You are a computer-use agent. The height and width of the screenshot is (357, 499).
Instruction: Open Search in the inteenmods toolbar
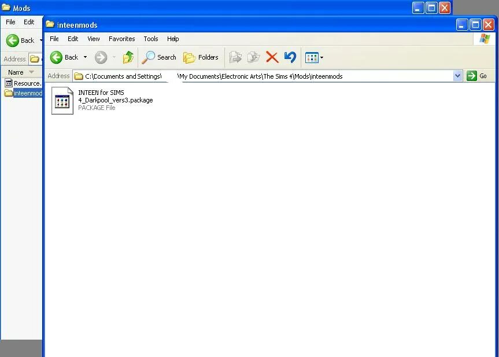(159, 57)
